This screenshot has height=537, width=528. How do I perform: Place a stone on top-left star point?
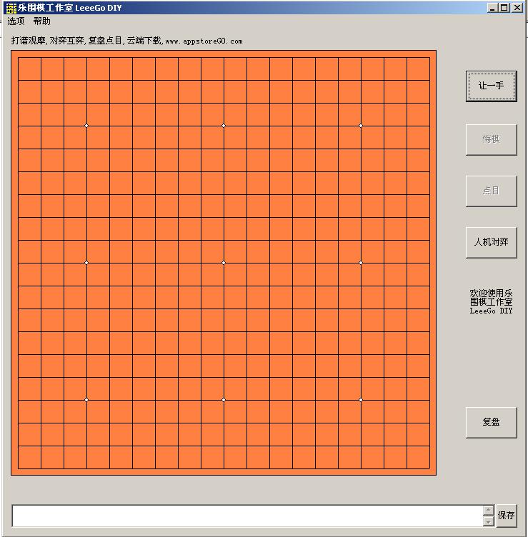[86, 126]
